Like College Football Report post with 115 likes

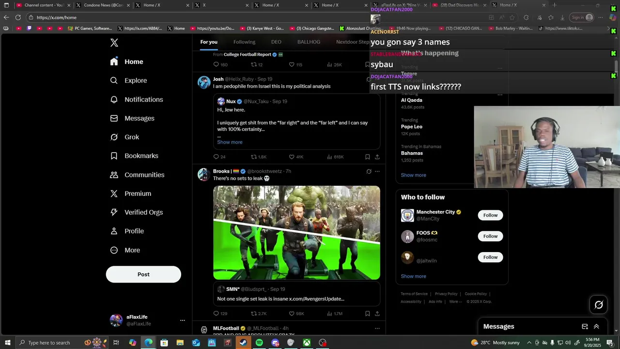(295, 64)
